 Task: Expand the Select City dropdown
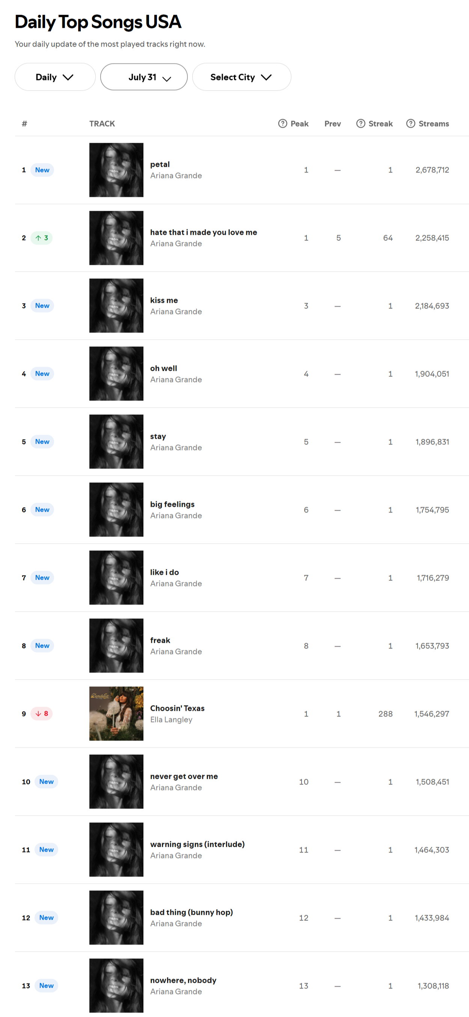coord(241,77)
